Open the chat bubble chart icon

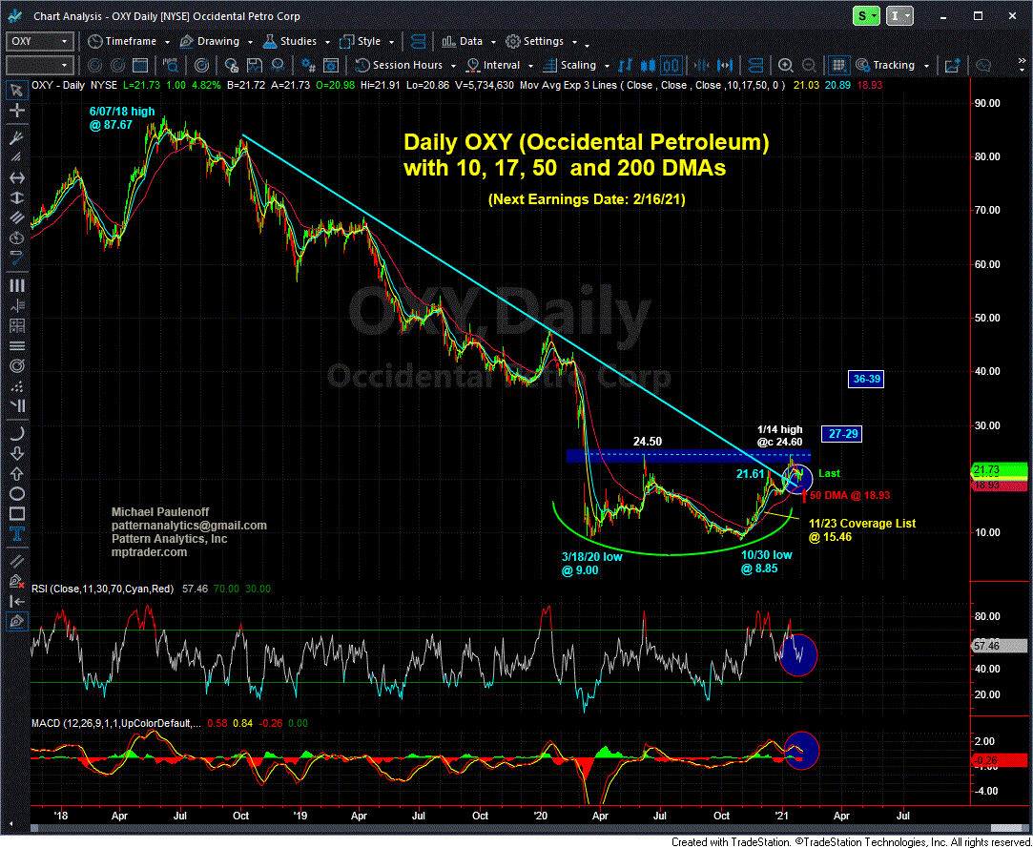coord(983,65)
